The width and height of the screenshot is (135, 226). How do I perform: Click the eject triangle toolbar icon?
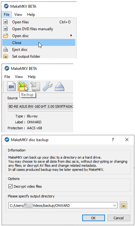pos(59,86)
